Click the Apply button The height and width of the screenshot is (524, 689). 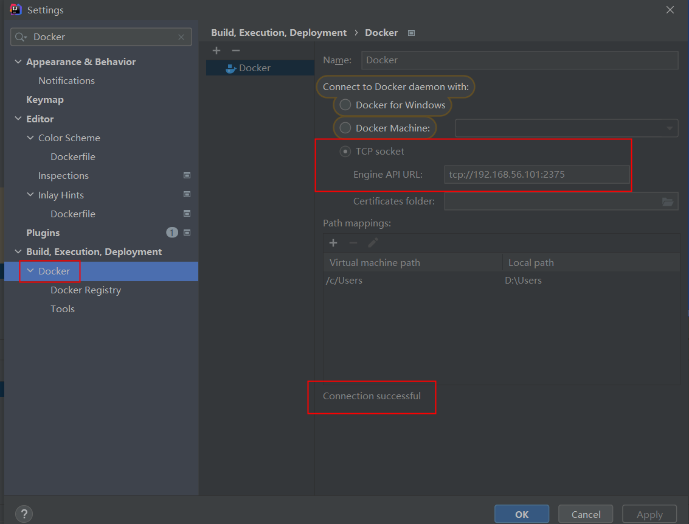click(649, 514)
